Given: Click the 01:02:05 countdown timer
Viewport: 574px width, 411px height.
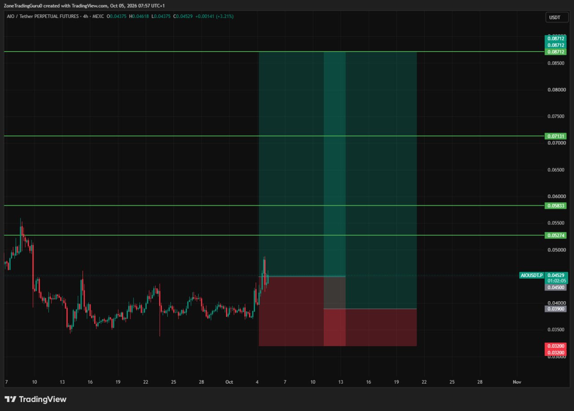Looking at the screenshot, I should 556,281.
